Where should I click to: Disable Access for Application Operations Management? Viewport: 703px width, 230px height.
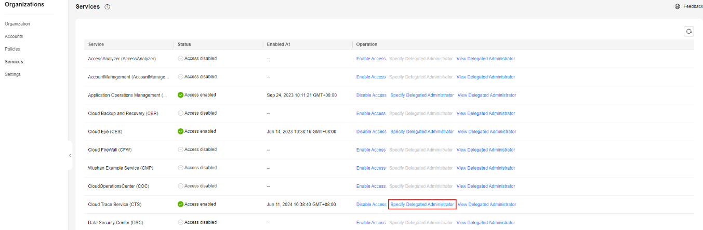[372, 96]
